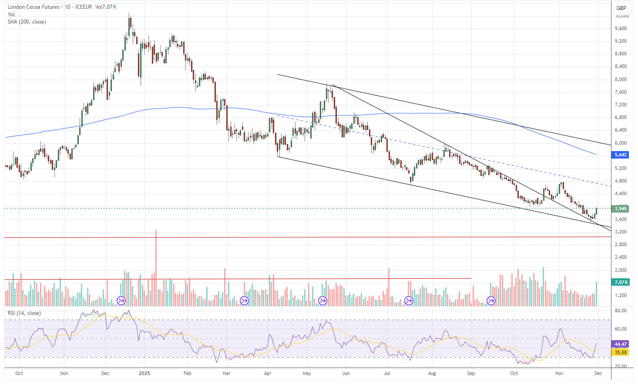The width and height of the screenshot is (638, 385).
Task: Click the purple rollover marker beneath May volume bars
Action: click(323, 300)
